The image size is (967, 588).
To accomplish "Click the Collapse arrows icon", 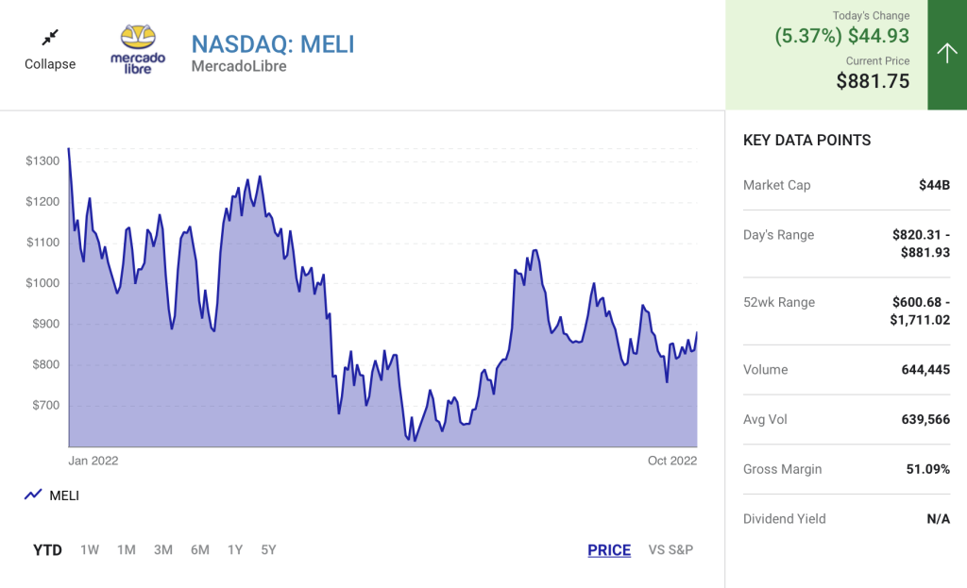I will tap(50, 38).
